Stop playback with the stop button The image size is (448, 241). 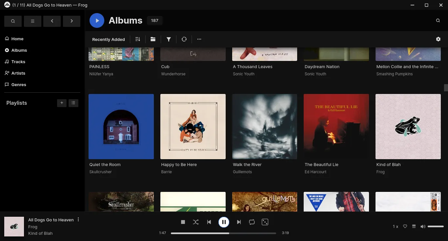point(183,222)
